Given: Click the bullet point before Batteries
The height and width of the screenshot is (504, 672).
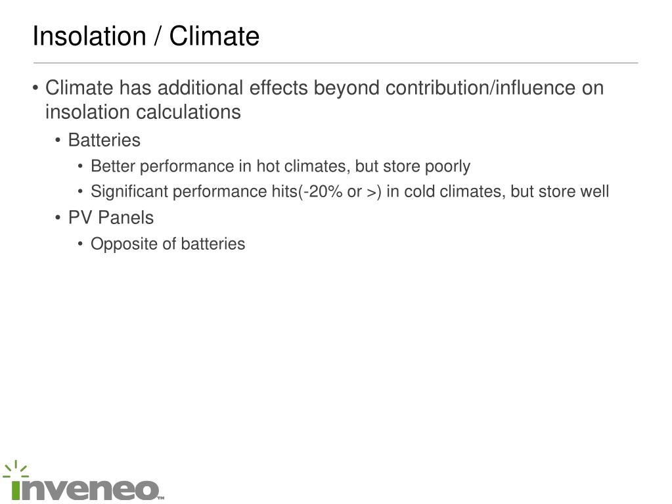Looking at the screenshot, I should click(x=58, y=140).
